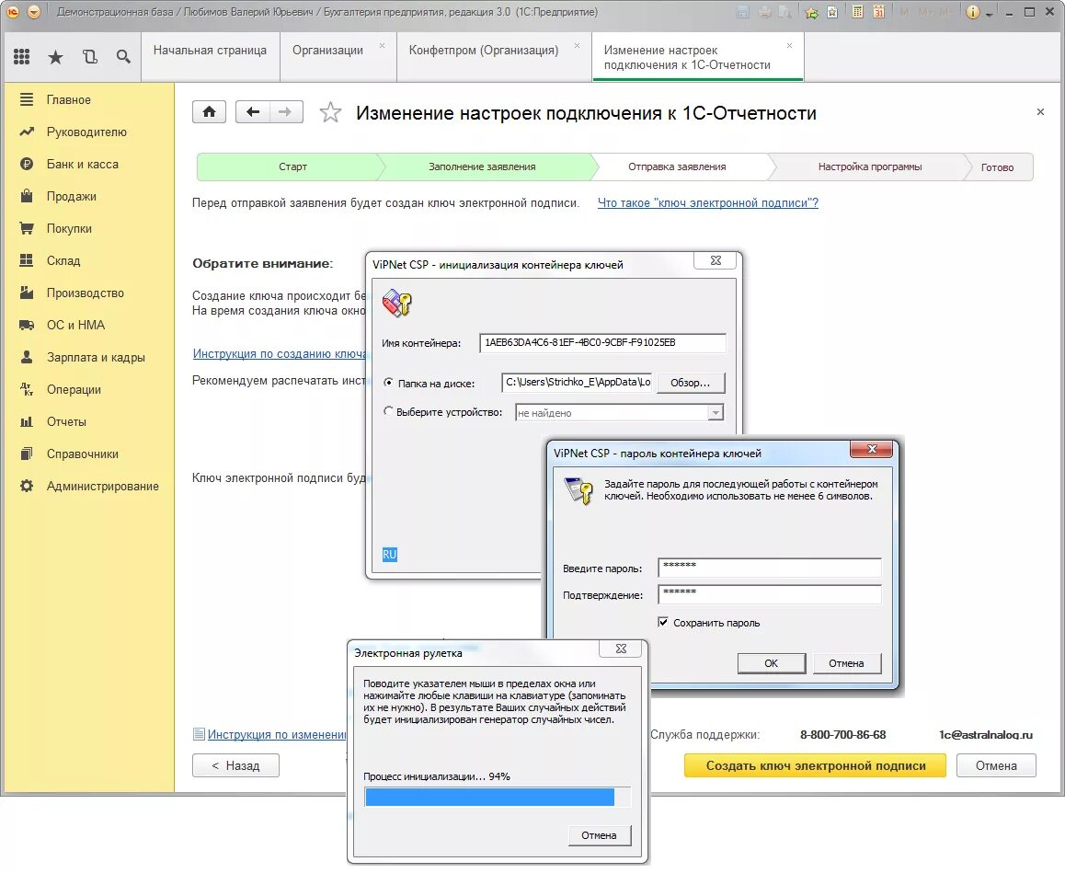Click the folder path field in ViPNet dialog
The height and width of the screenshot is (873, 1065).
click(x=578, y=383)
